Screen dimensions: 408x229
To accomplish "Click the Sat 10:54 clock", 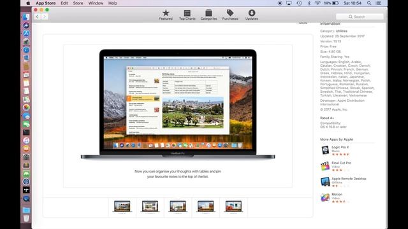I will click(353, 3).
